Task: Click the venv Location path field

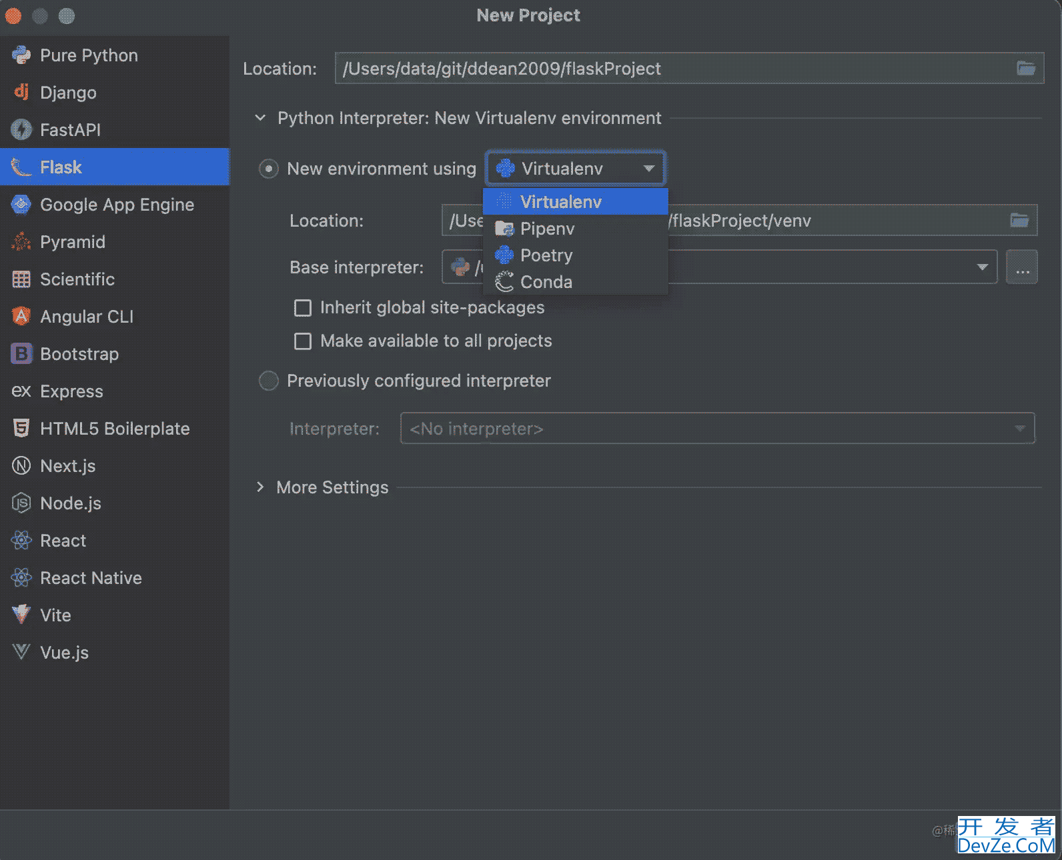Action: click(x=739, y=220)
